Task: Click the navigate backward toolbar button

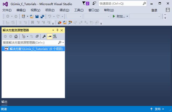Action: click(x=8, y=16)
